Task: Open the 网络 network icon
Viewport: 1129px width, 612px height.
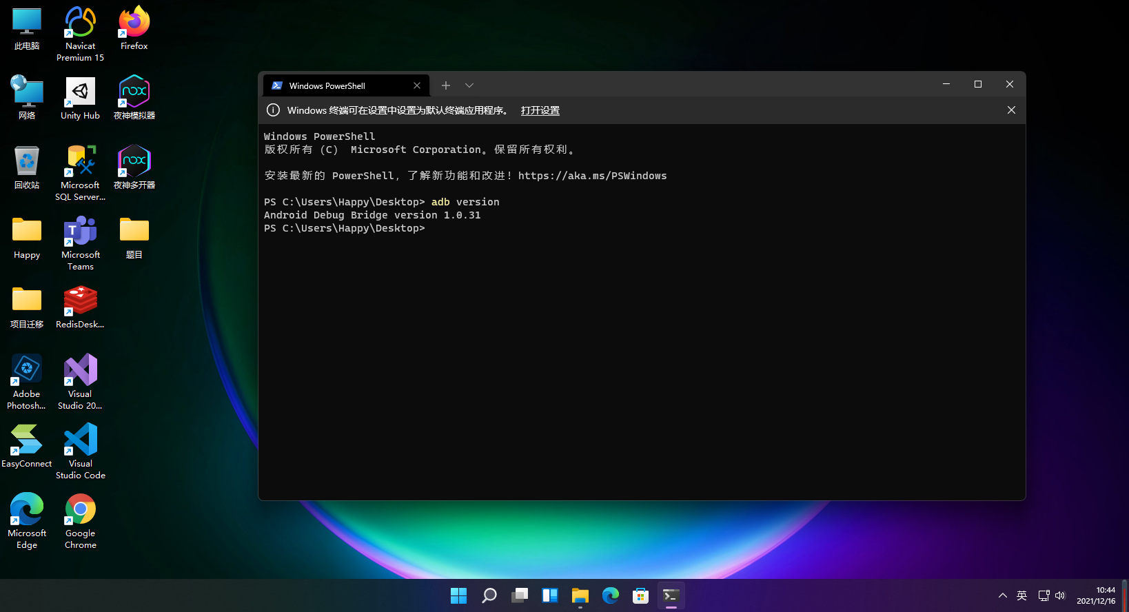Action: pos(27,98)
